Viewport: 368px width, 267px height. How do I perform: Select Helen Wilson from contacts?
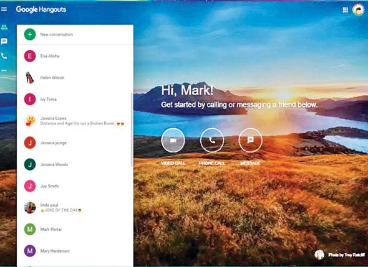pyautogui.click(x=75, y=78)
